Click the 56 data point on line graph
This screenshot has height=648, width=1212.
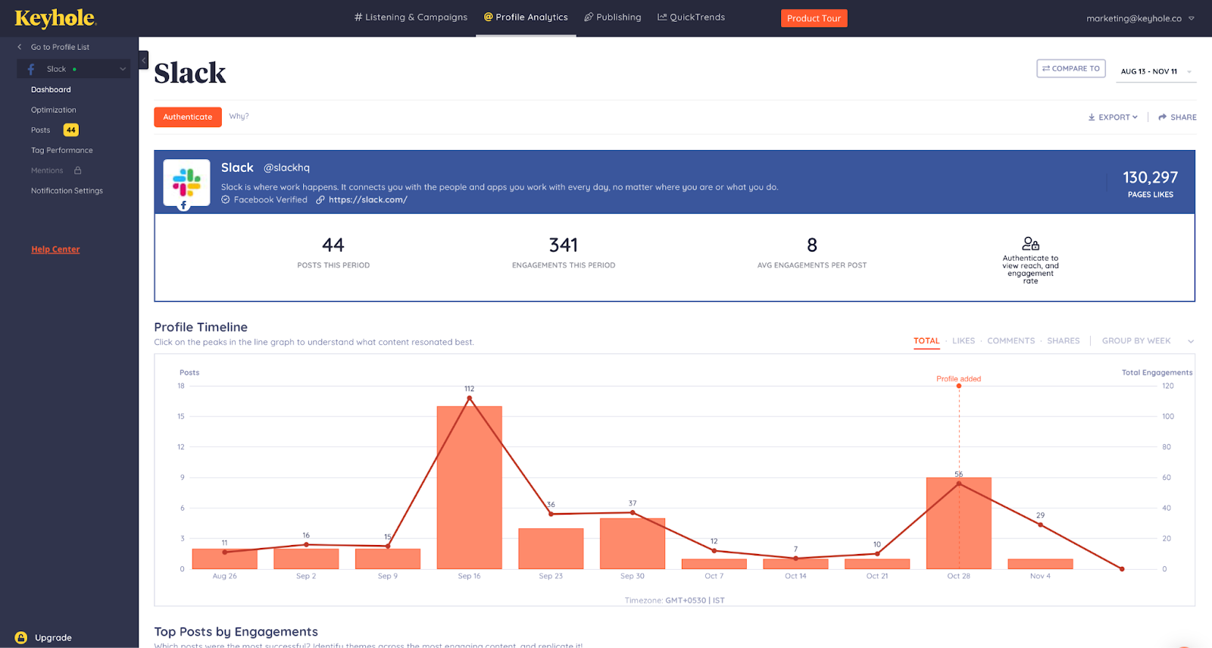pos(959,484)
